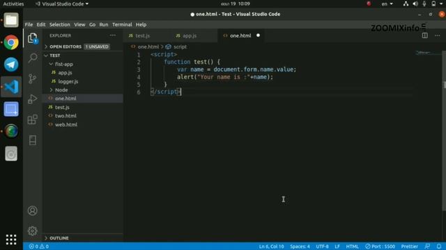This screenshot has height=250, width=446.
Task: Open the Selection menu
Action: point(60,25)
